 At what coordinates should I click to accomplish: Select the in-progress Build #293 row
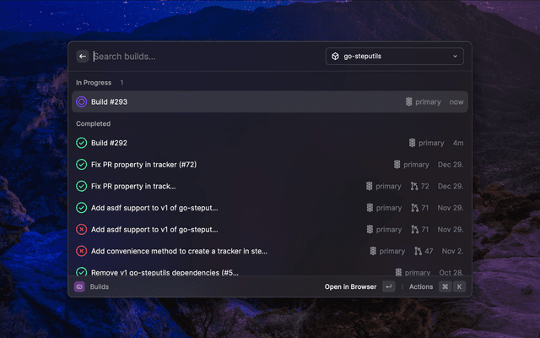(269, 101)
